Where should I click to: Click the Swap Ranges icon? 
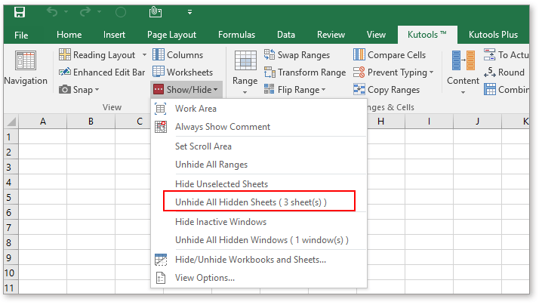coord(269,54)
